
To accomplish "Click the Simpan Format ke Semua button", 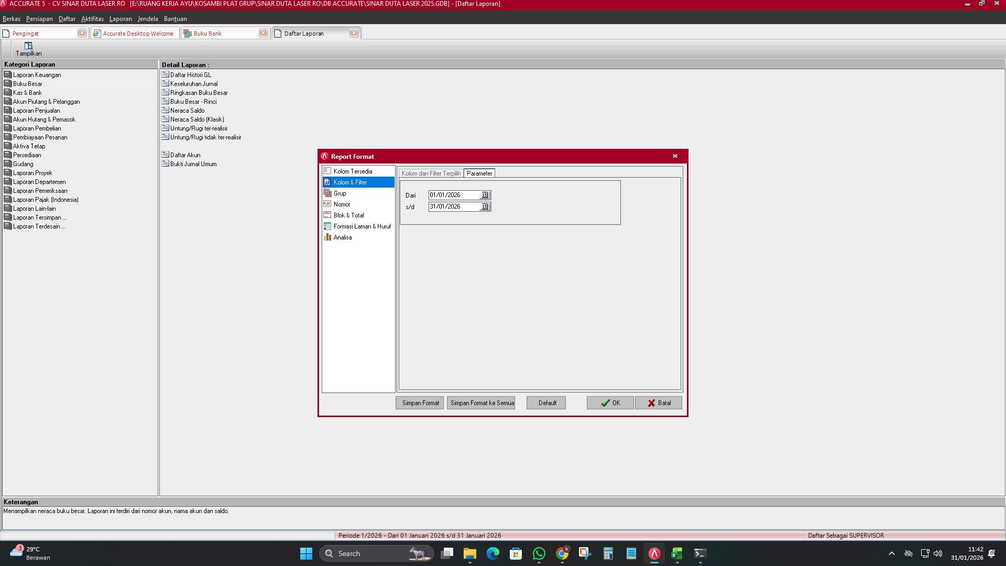I will point(481,402).
